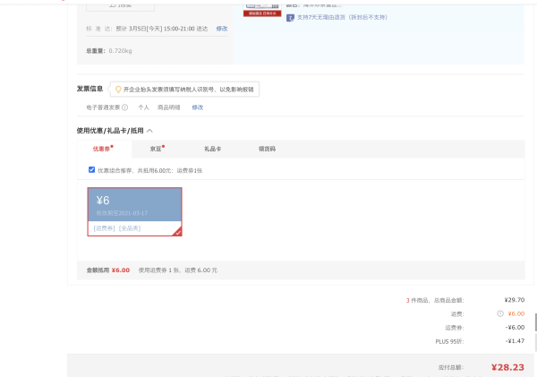Viewport: 537px width, 377px height.
Task: Switch to the 京豆 tab
Action: 156,149
